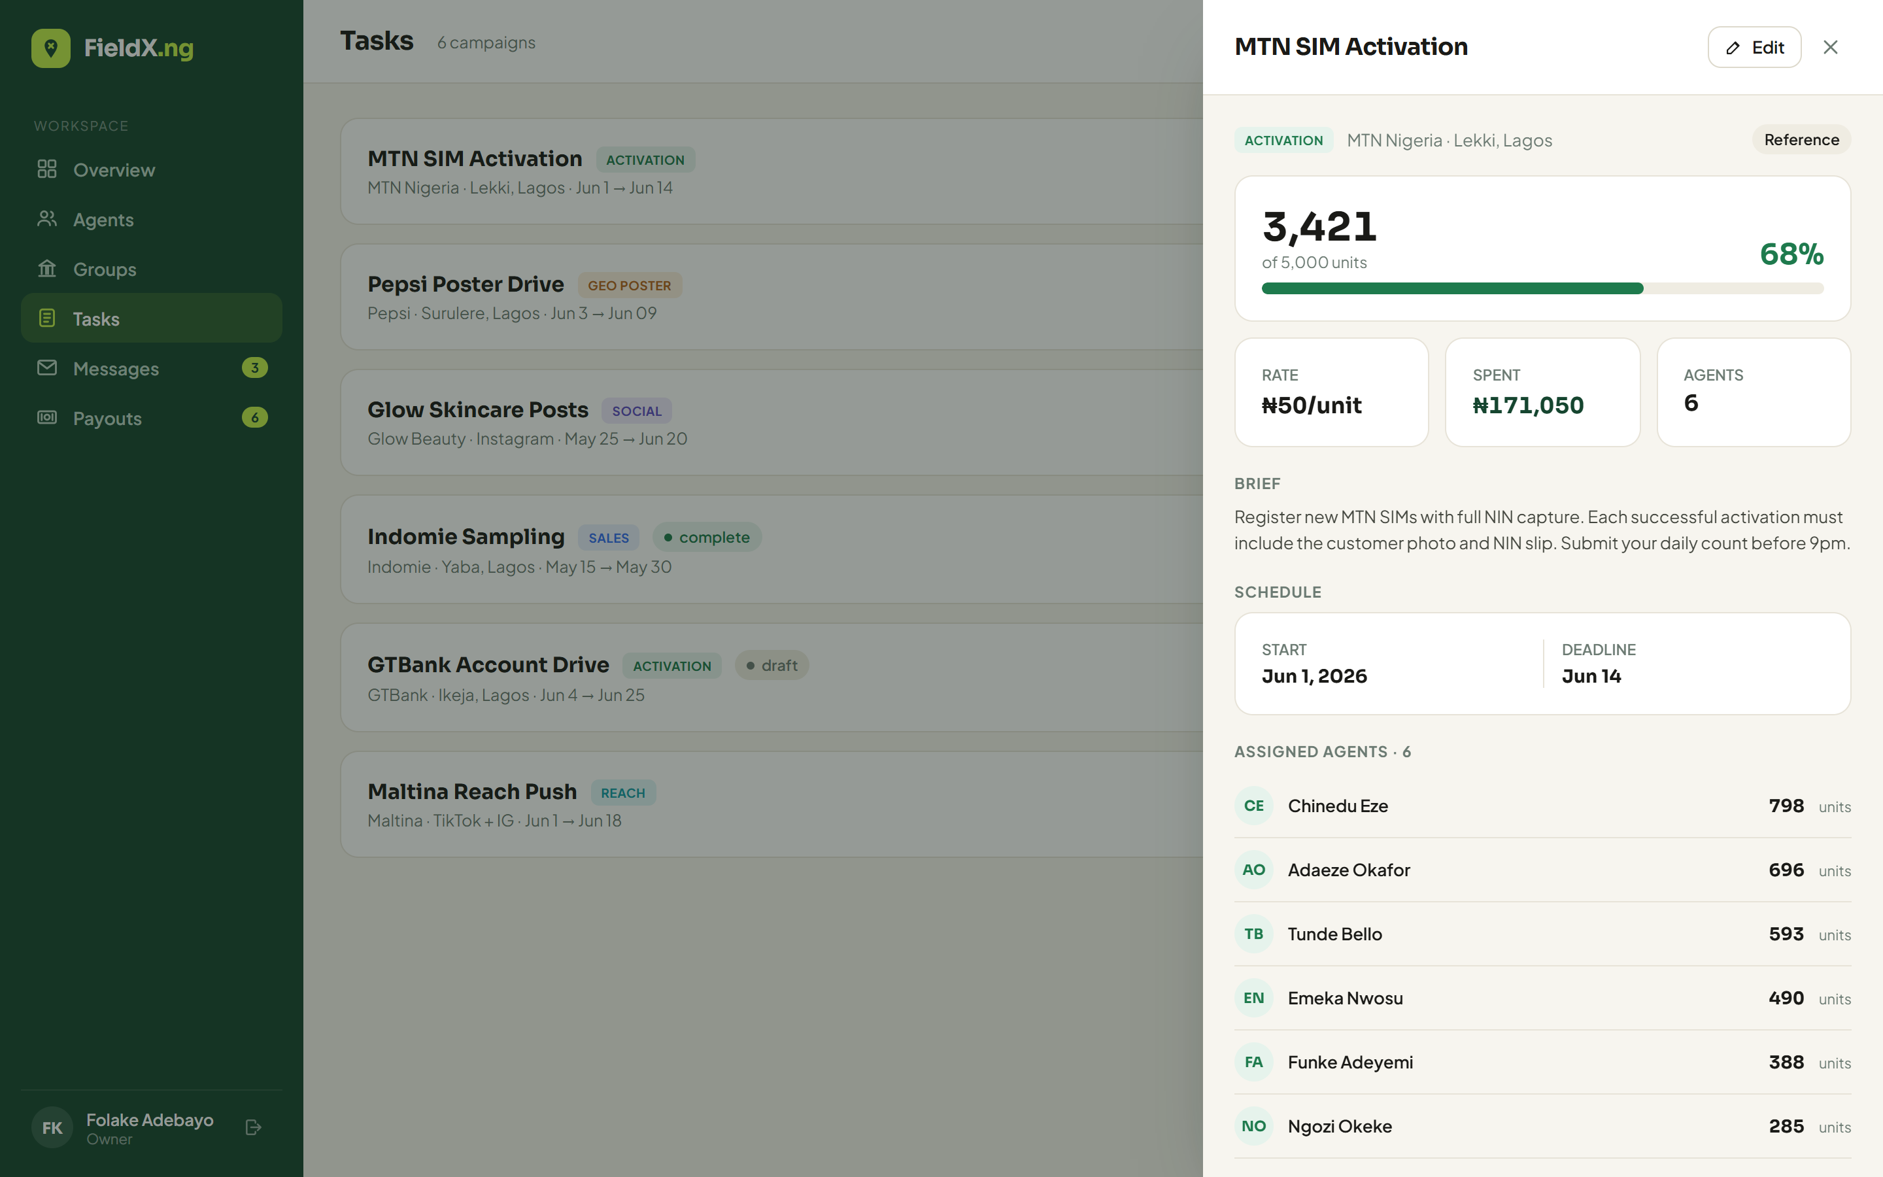This screenshot has height=1177, width=1883.
Task: Click the DEADLINE date Jun 14
Action: [x=1591, y=675]
